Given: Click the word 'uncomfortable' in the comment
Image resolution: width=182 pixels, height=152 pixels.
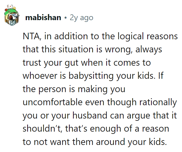Looking at the screenshot, I should point(53,102).
